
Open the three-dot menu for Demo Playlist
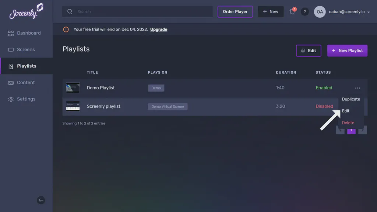[x=357, y=88]
